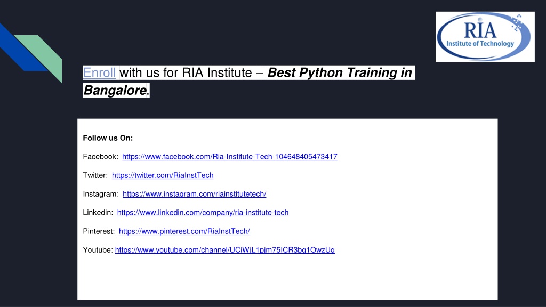Click the 'Best Python Training in' title text

(340, 72)
